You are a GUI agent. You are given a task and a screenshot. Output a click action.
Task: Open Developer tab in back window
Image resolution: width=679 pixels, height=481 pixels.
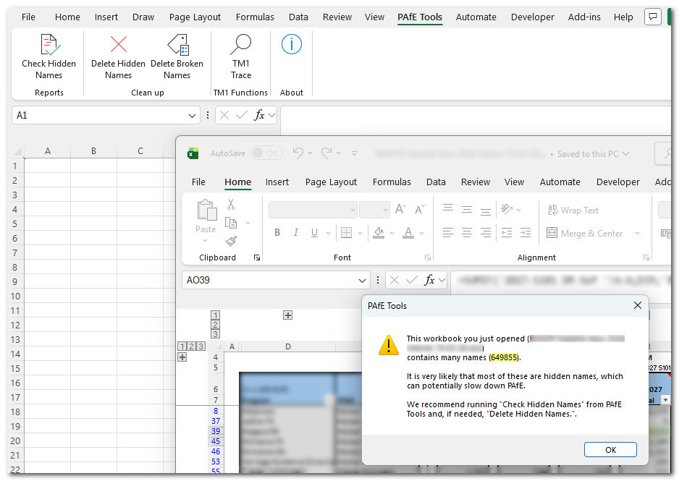532,17
